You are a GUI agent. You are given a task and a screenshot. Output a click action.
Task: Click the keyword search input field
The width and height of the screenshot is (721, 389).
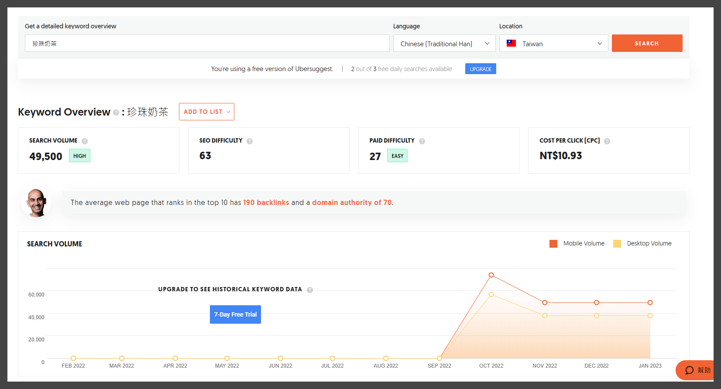[207, 44]
